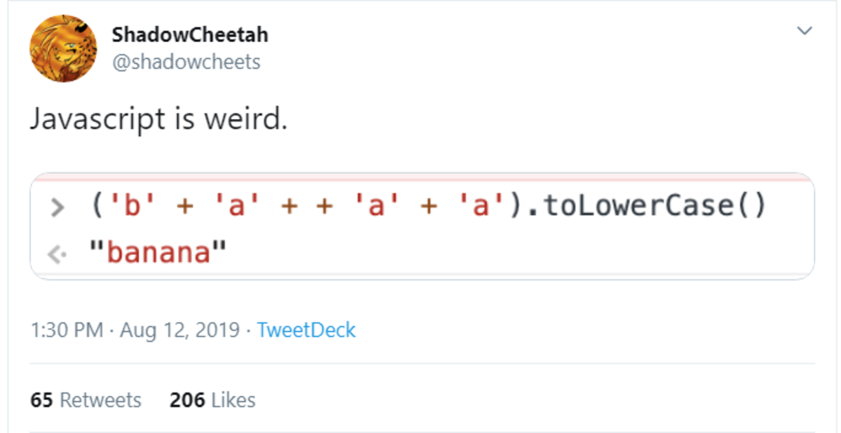Viewport: 841px width, 433px height.
Task: View the 206 Likes list
Action: [212, 400]
